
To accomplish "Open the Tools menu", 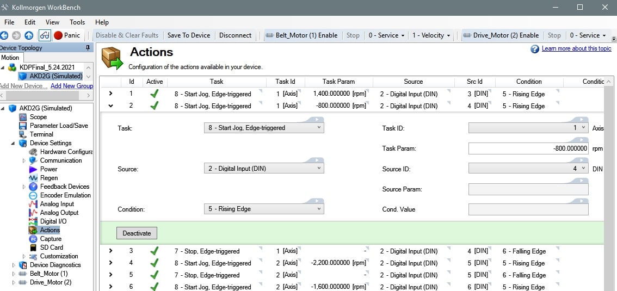I will click(x=77, y=22).
